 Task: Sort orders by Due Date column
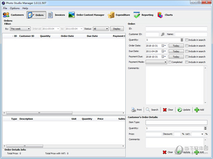point(92,36)
